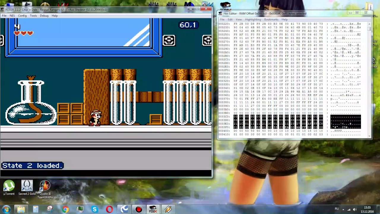Viewport: 380px width, 214px height.
Task: Open the Calculator taskbar icon
Action: click(x=36, y=210)
